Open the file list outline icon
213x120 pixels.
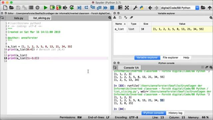[31, 8]
